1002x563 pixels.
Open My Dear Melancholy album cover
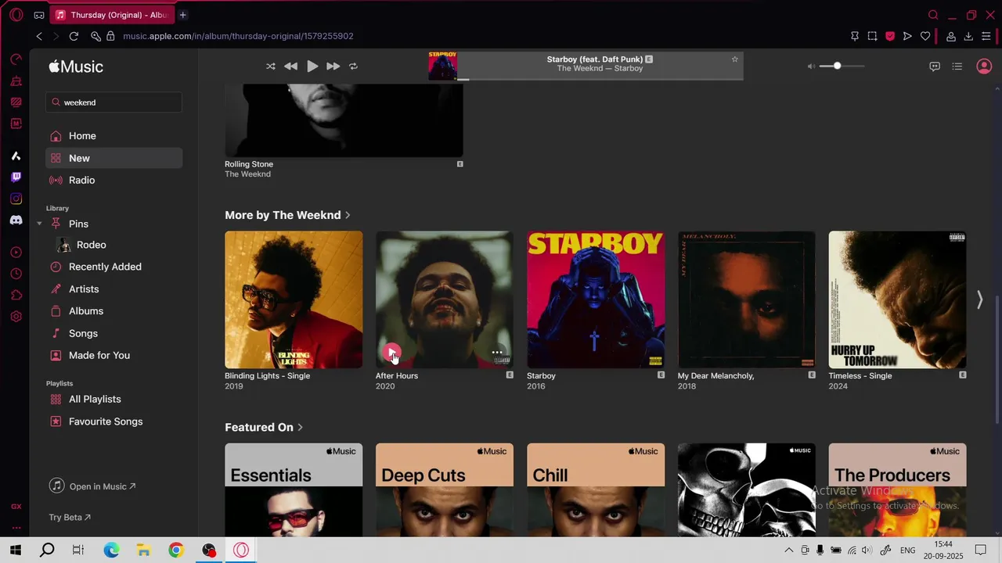coord(747,299)
